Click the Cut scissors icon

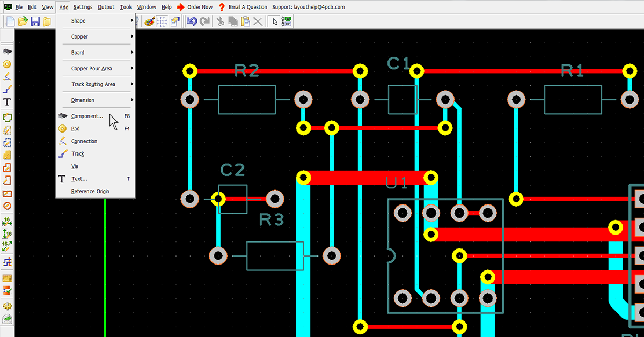tap(220, 21)
